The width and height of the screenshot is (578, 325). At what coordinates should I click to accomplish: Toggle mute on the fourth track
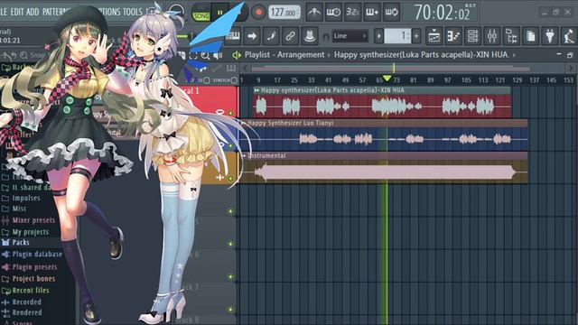[x=230, y=211]
